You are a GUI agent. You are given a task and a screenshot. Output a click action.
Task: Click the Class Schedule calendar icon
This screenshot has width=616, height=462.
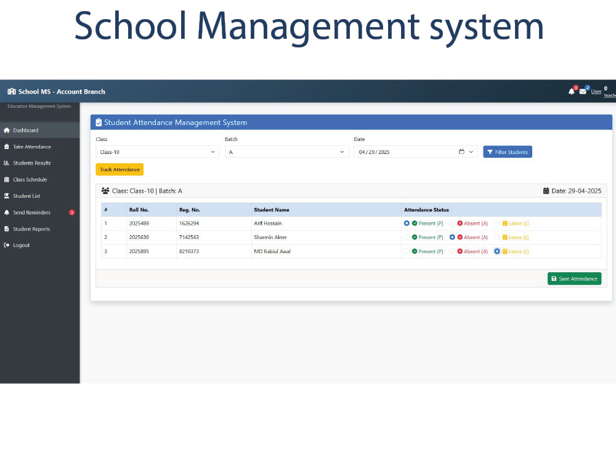coord(7,179)
